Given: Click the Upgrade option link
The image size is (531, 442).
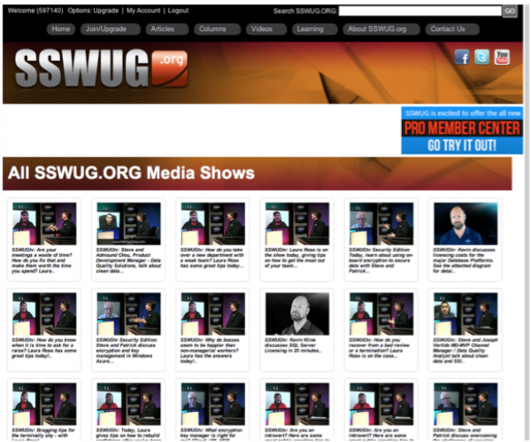Looking at the screenshot, I should pos(106,11).
